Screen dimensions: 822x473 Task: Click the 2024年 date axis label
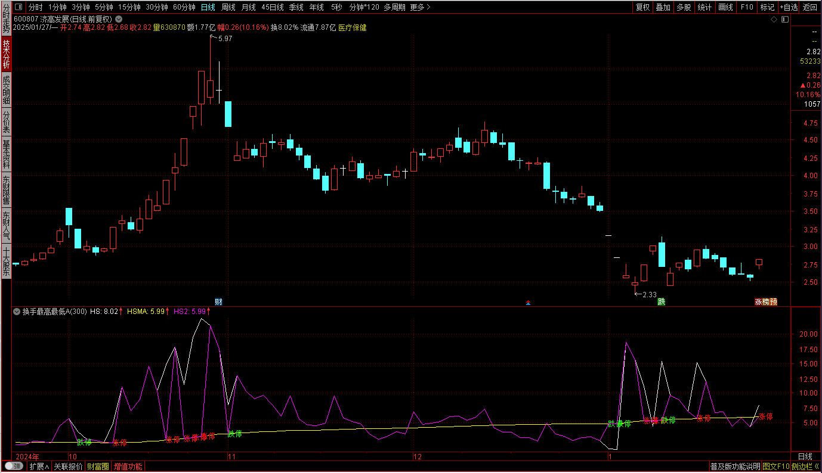click(27, 457)
